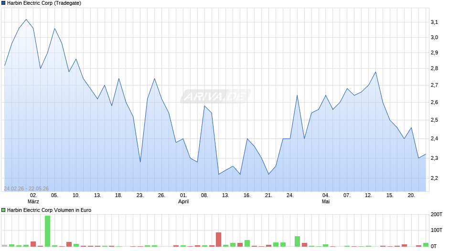This screenshot has width=449, height=251.
Task: Click the 04. date tick label above Mai
Action: tap(326, 195)
